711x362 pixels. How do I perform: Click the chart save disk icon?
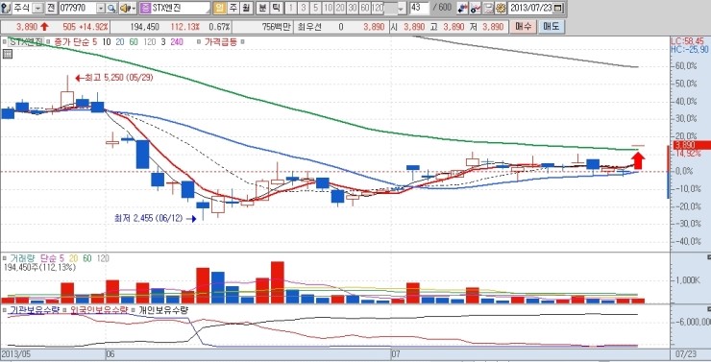click(x=488, y=8)
